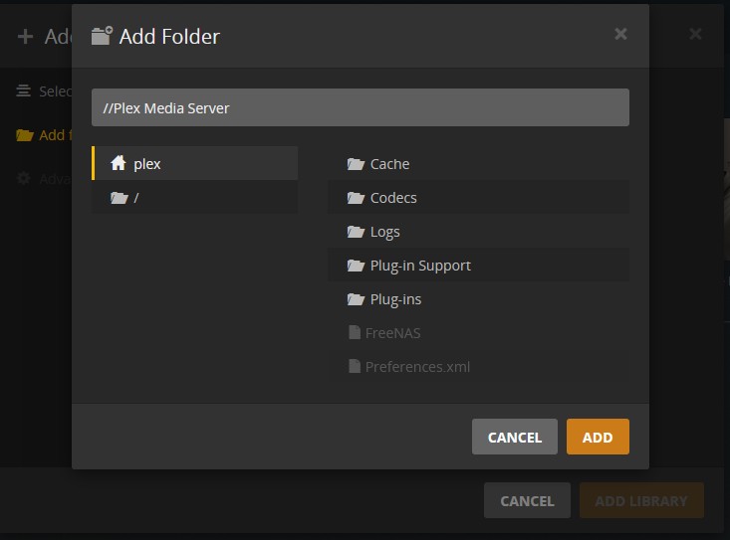
Task: Click Cancel in the Add Folder dialog
Action: click(515, 437)
